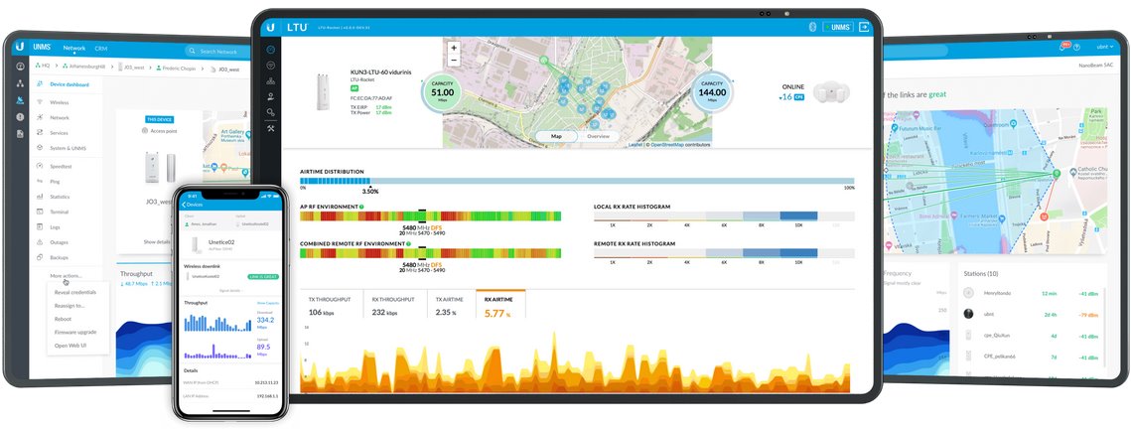
Task: Select the Map view toggle
Action: tap(556, 136)
